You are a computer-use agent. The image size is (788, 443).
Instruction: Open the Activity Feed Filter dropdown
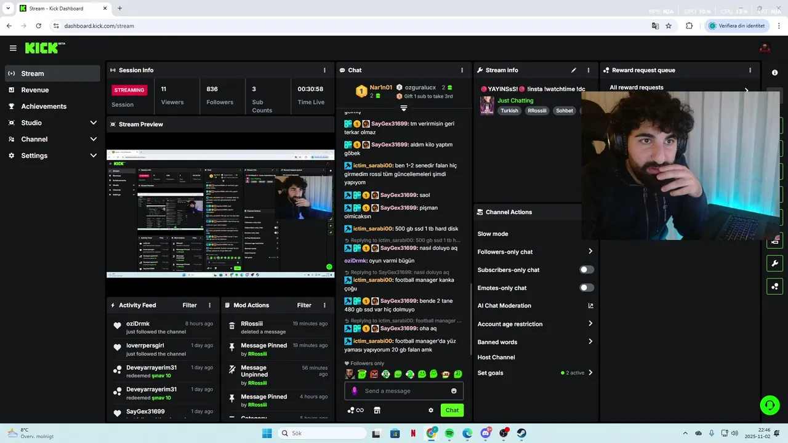click(190, 305)
